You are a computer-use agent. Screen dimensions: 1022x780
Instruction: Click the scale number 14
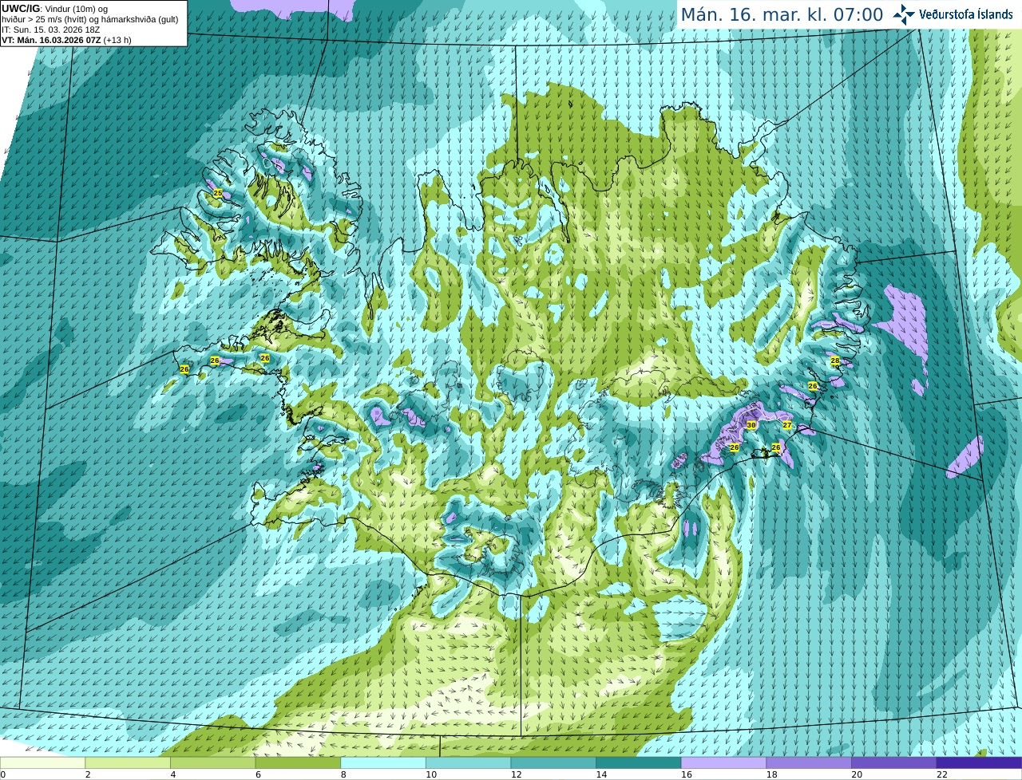point(601,774)
